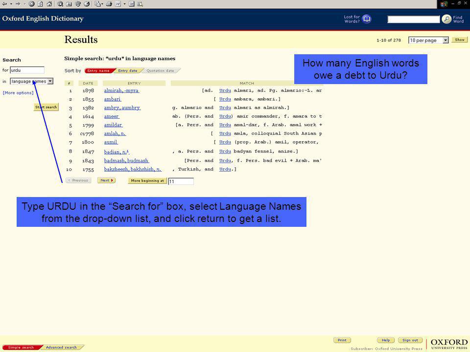Go to Home page via house icon
The image size is (470, 352).
(x=49, y=4)
